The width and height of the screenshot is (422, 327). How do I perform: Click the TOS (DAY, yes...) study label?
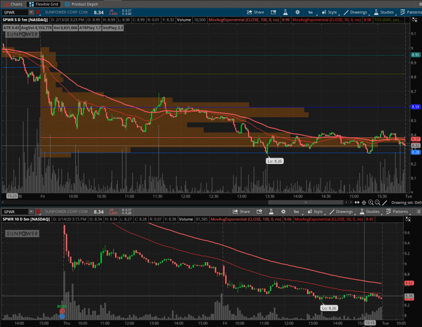[x=388, y=20]
